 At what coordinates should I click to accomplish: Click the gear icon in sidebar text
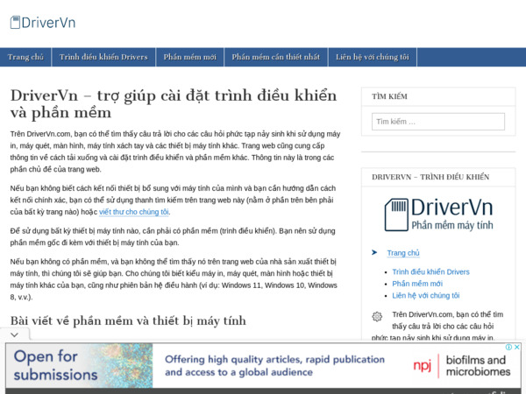point(377,316)
